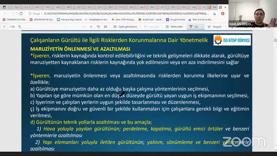This screenshot has width=277, height=156.
Task: Open the ERGONOMİ VE İŞ bookmark
Action: click(x=42, y=19)
